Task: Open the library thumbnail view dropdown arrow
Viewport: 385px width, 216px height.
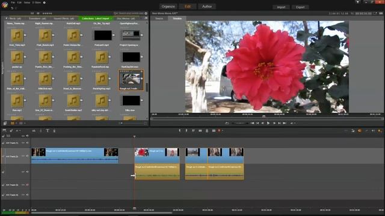Action: pos(16,123)
